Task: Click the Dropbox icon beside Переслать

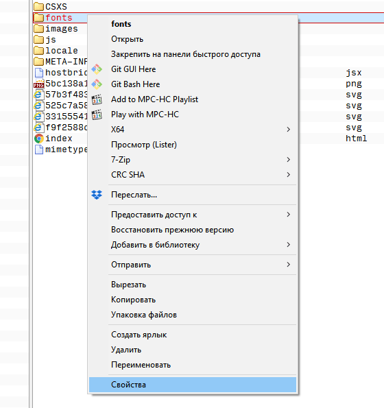Action: tap(97, 195)
